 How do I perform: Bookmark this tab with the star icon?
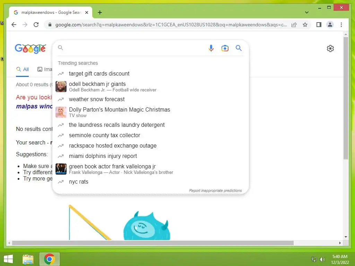[305, 25]
